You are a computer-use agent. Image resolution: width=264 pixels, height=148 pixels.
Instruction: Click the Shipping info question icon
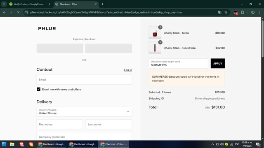point(163,99)
